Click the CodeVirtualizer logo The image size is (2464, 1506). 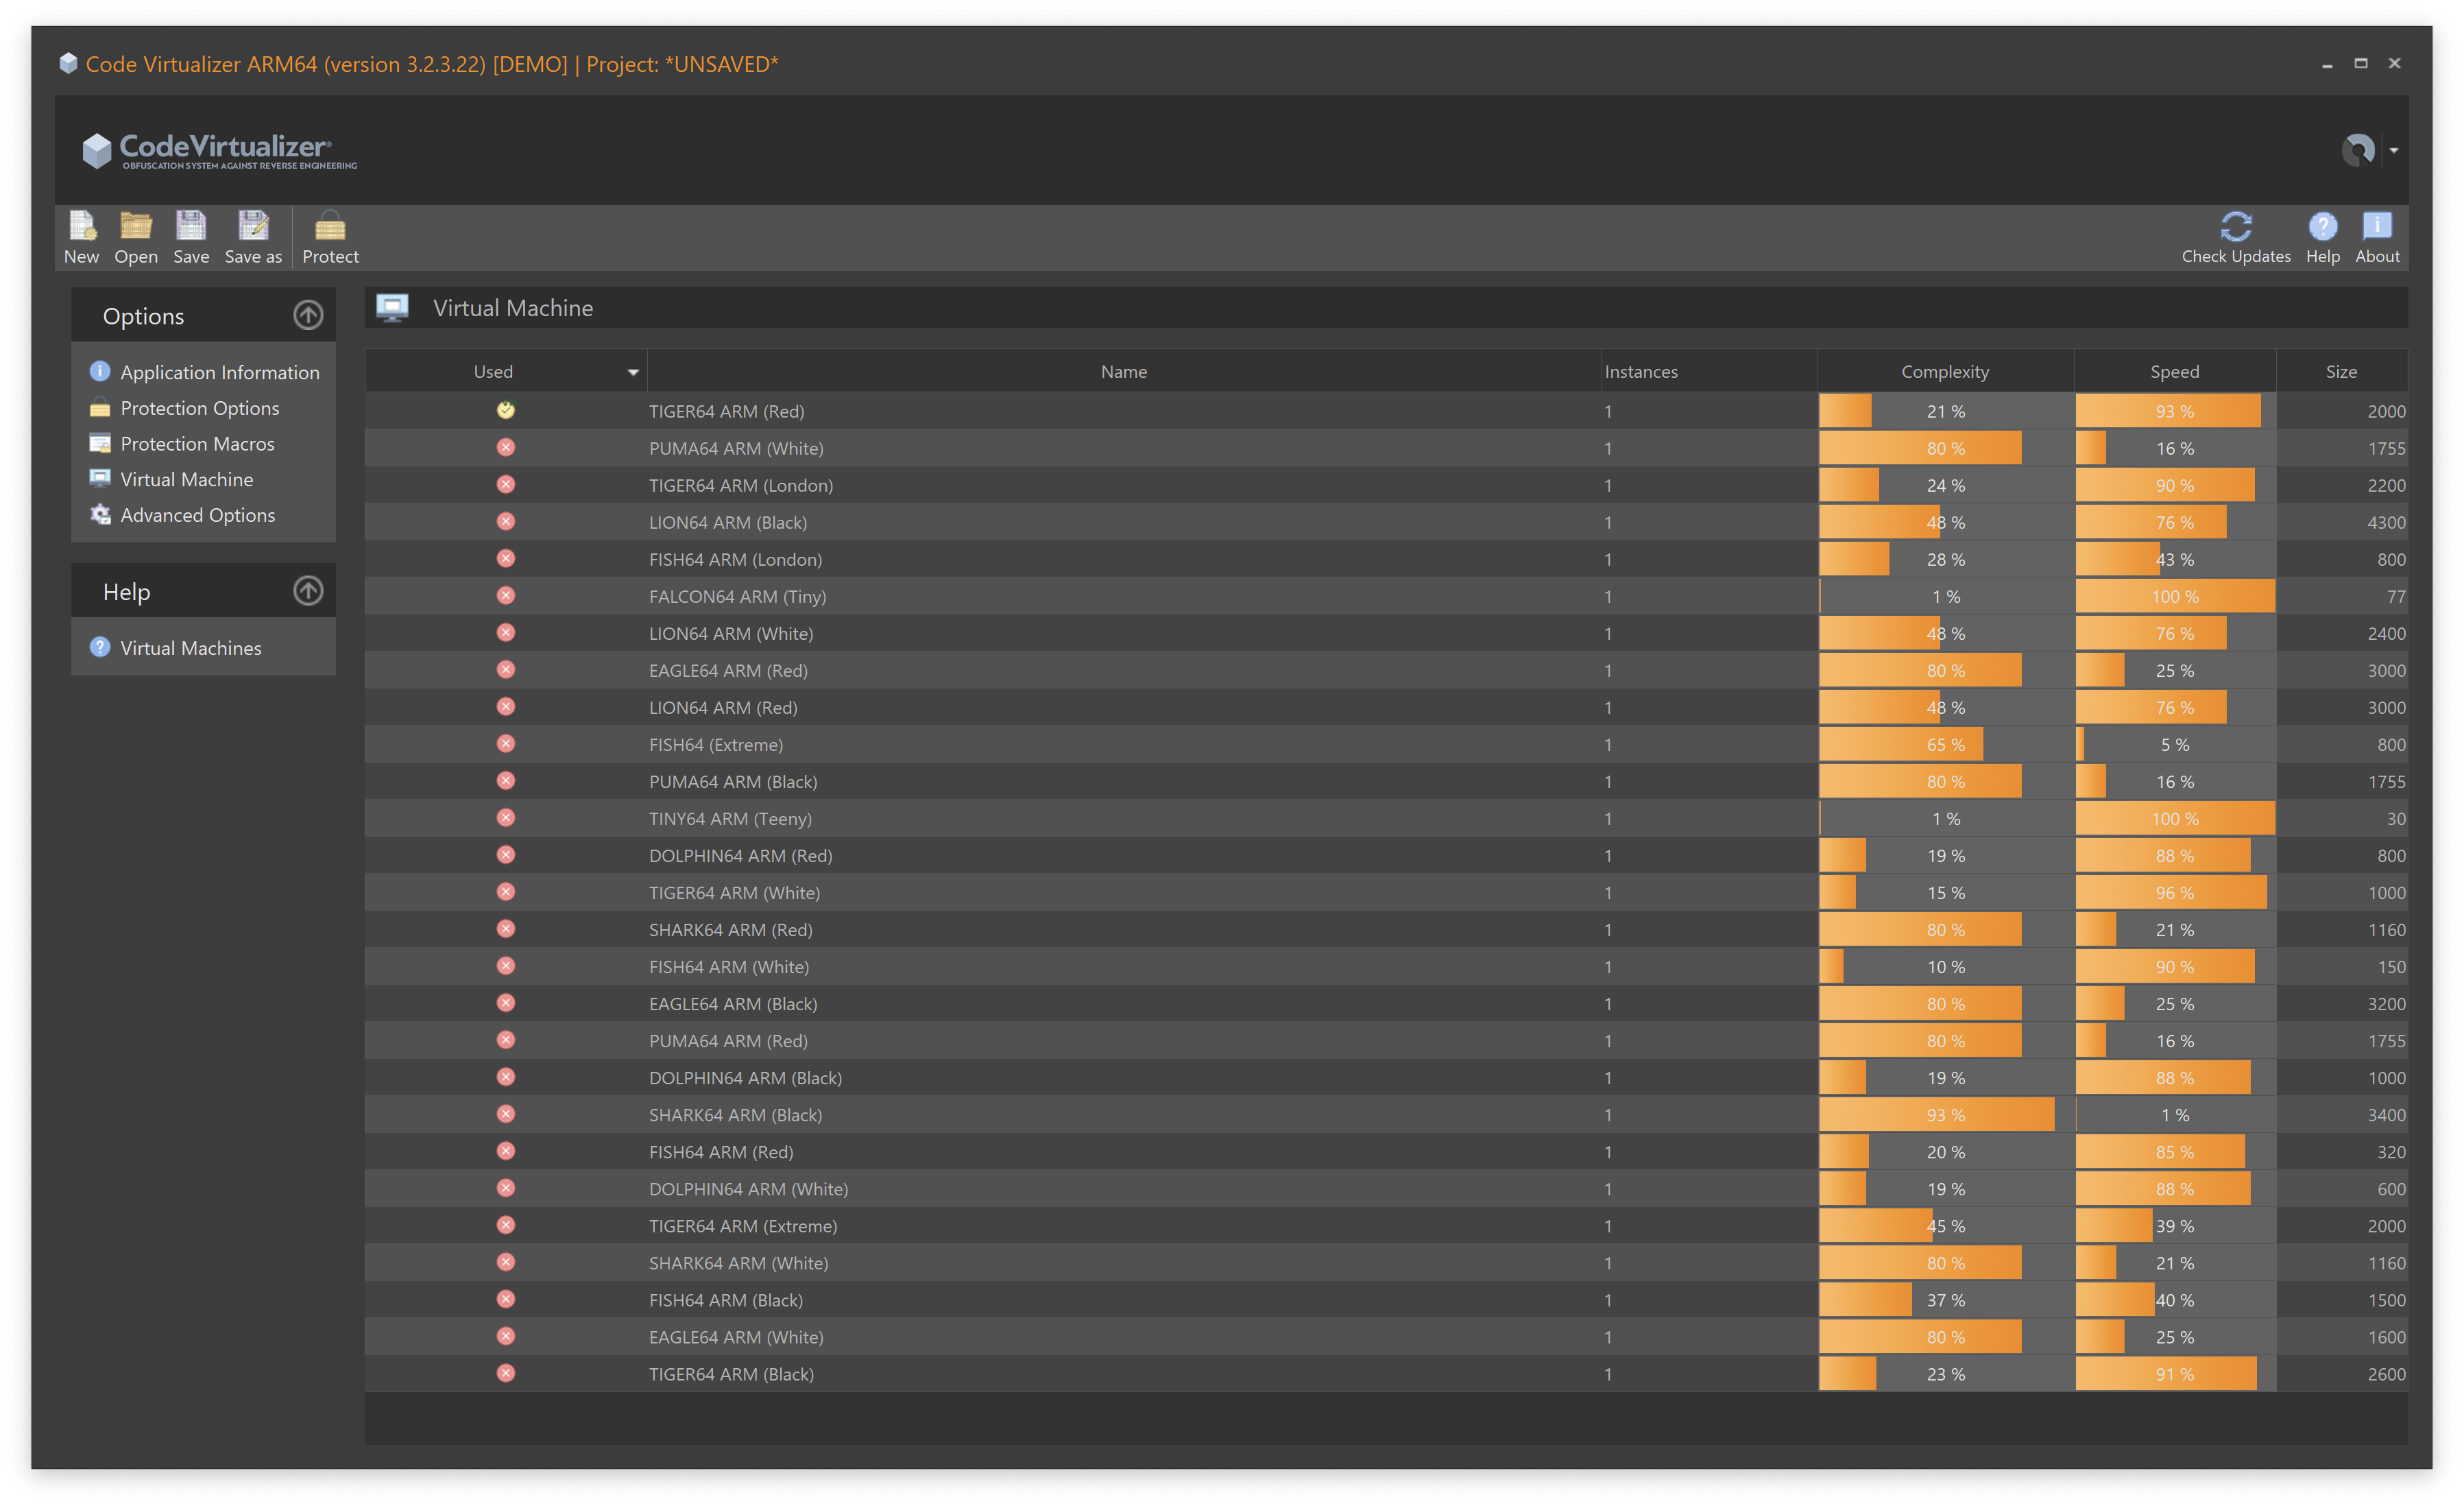coord(219,151)
